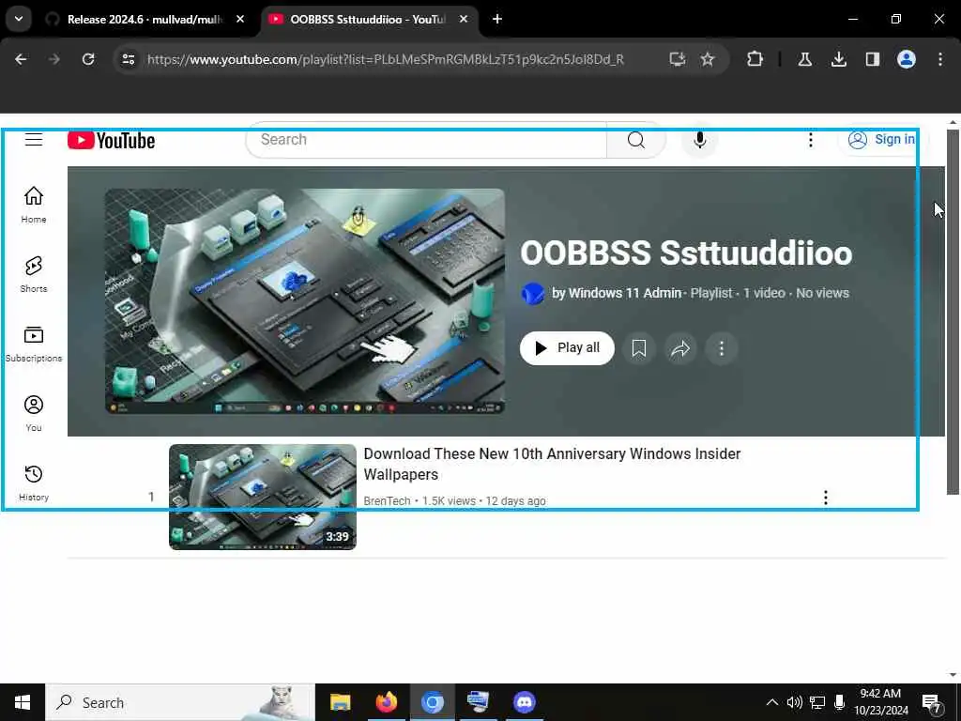
Task: Close the OOBBSS Sttuuddiioo YouTube tab
Action: pos(464,19)
